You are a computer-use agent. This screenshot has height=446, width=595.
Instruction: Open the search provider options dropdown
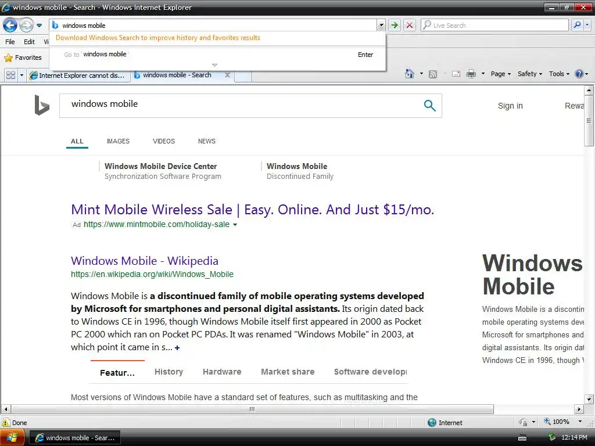587,25
